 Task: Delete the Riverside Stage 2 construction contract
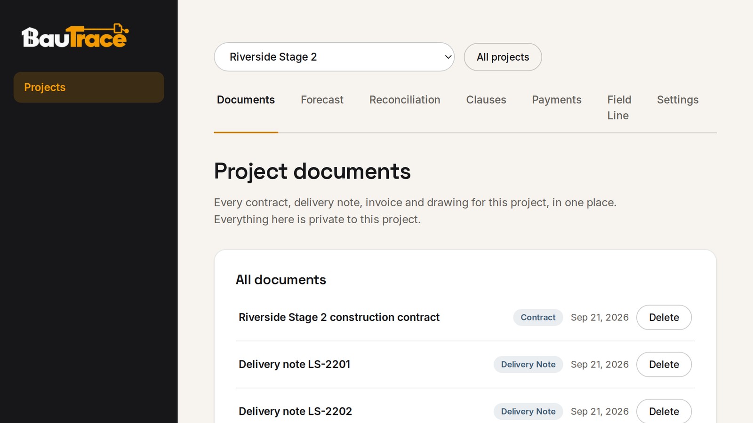click(664, 317)
